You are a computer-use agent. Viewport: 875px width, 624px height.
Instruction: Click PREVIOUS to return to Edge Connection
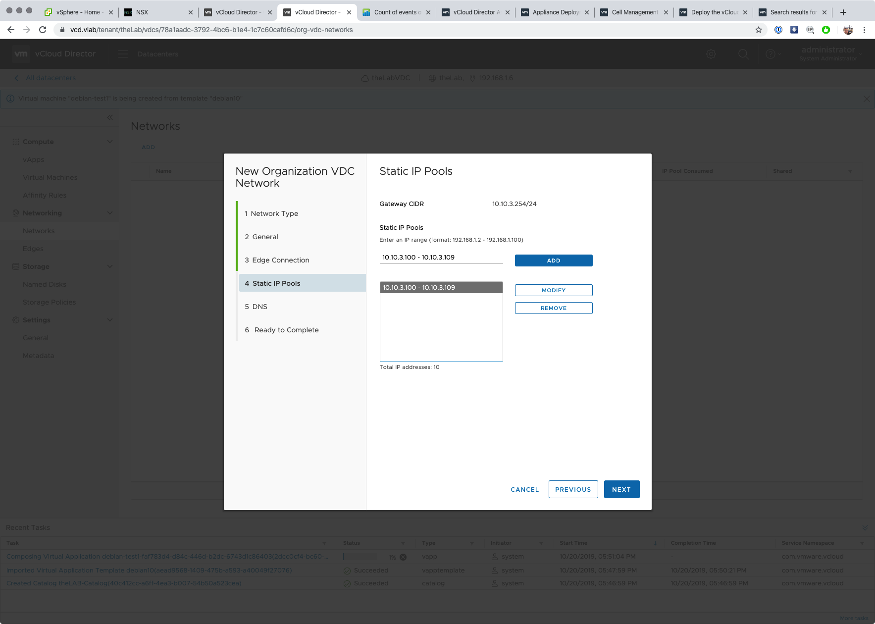click(573, 489)
